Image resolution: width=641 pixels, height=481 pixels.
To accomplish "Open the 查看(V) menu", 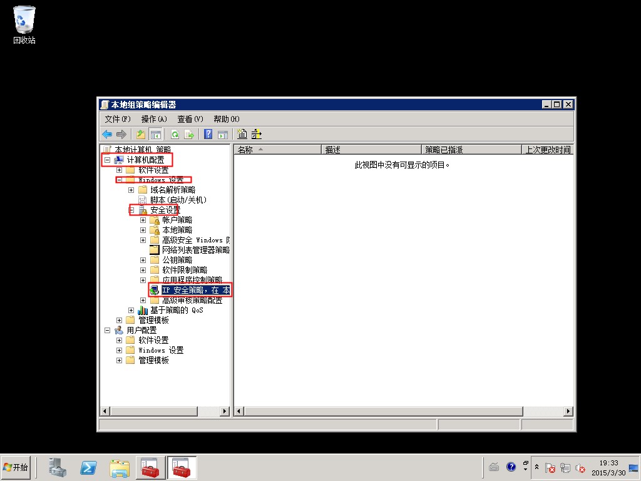I will 190,119.
